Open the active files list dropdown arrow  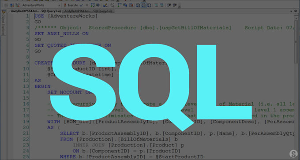tap(291, 11)
